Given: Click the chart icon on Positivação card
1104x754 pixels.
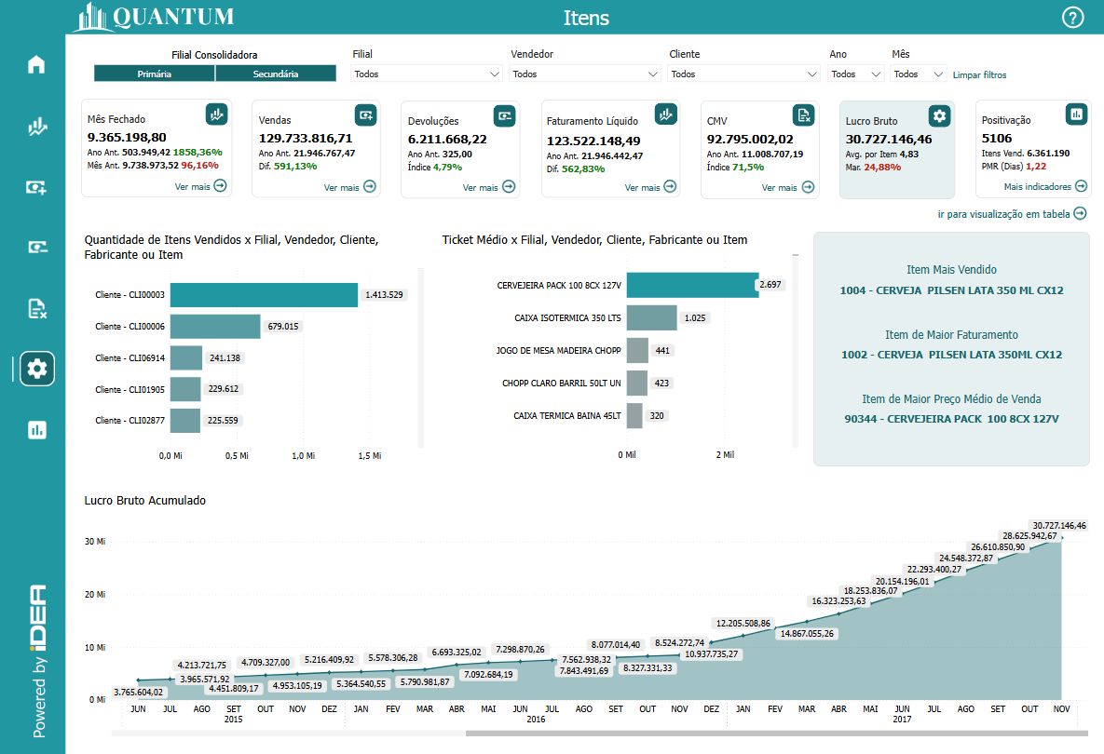Looking at the screenshot, I should pos(1076,114).
